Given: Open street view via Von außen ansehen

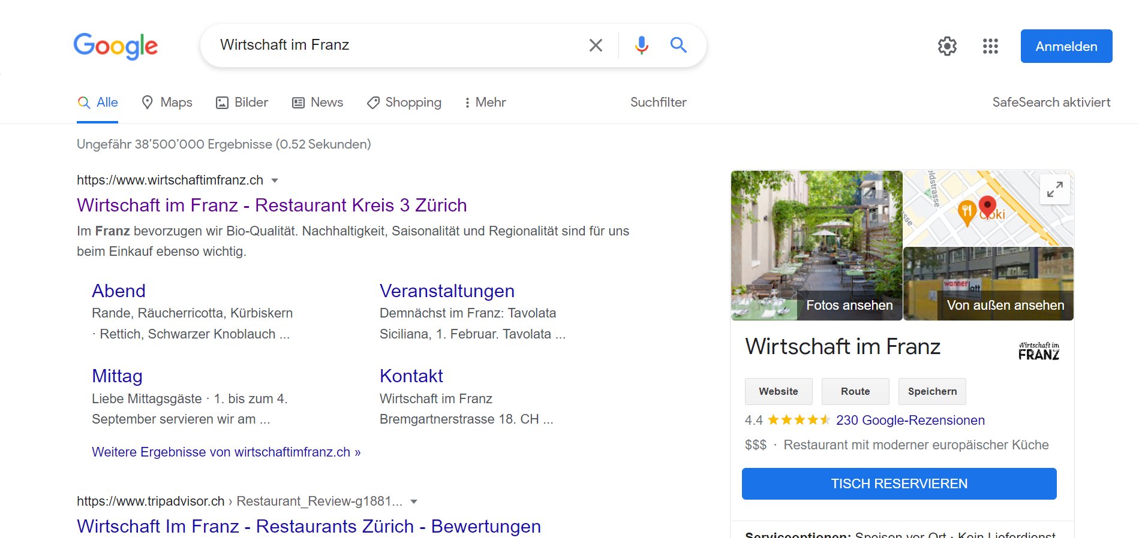Looking at the screenshot, I should click(988, 284).
